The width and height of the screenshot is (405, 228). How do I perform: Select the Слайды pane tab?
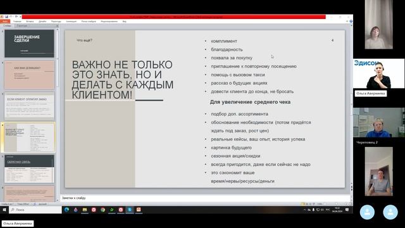pyautogui.click(x=7, y=26)
